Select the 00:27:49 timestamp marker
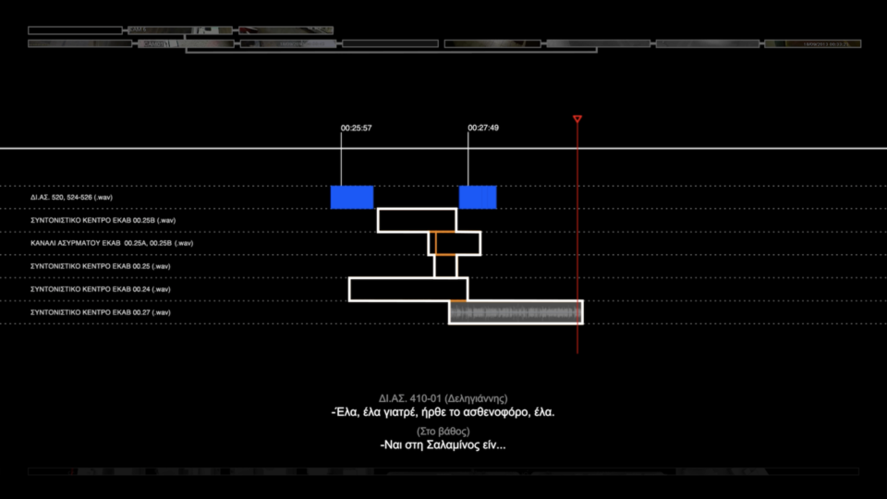The height and width of the screenshot is (499, 887). 483,128
